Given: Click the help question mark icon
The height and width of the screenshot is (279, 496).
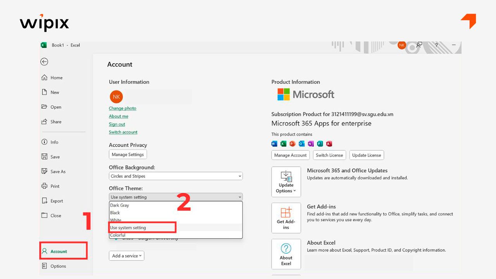Looking at the screenshot, I should click(x=436, y=45).
